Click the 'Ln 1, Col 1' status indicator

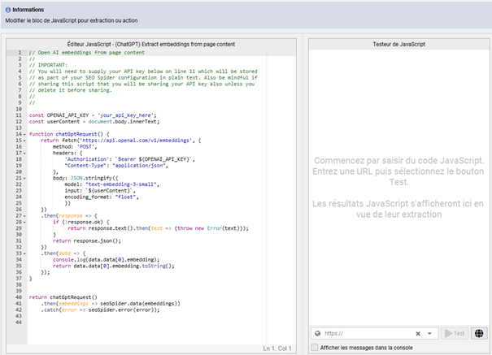(277, 349)
